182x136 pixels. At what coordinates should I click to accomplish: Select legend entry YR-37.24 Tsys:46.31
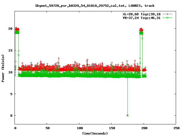[142, 18]
